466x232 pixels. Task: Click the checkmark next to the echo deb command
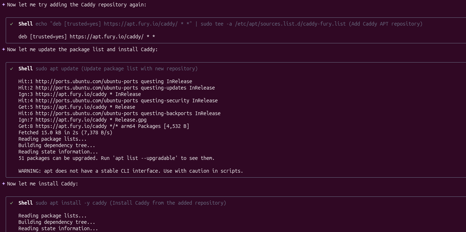pos(12,24)
